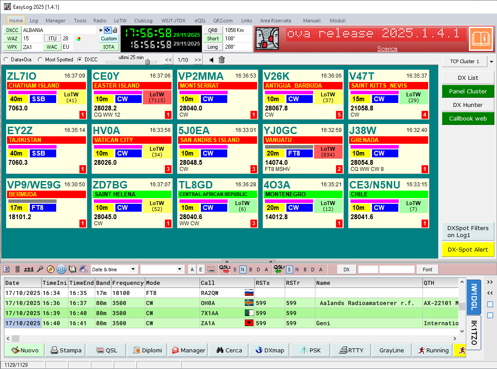
Task: Click the DX input field next to DX button
Action: [x=368, y=270]
